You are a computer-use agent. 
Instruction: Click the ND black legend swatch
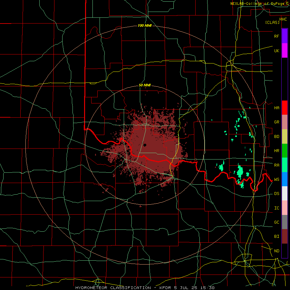285,251
